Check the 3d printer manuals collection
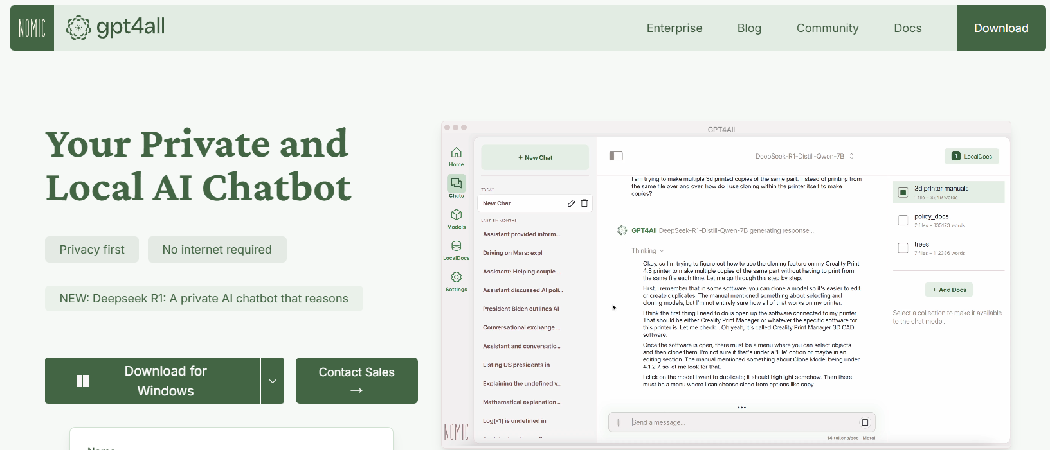The image size is (1050, 450). [x=903, y=193]
